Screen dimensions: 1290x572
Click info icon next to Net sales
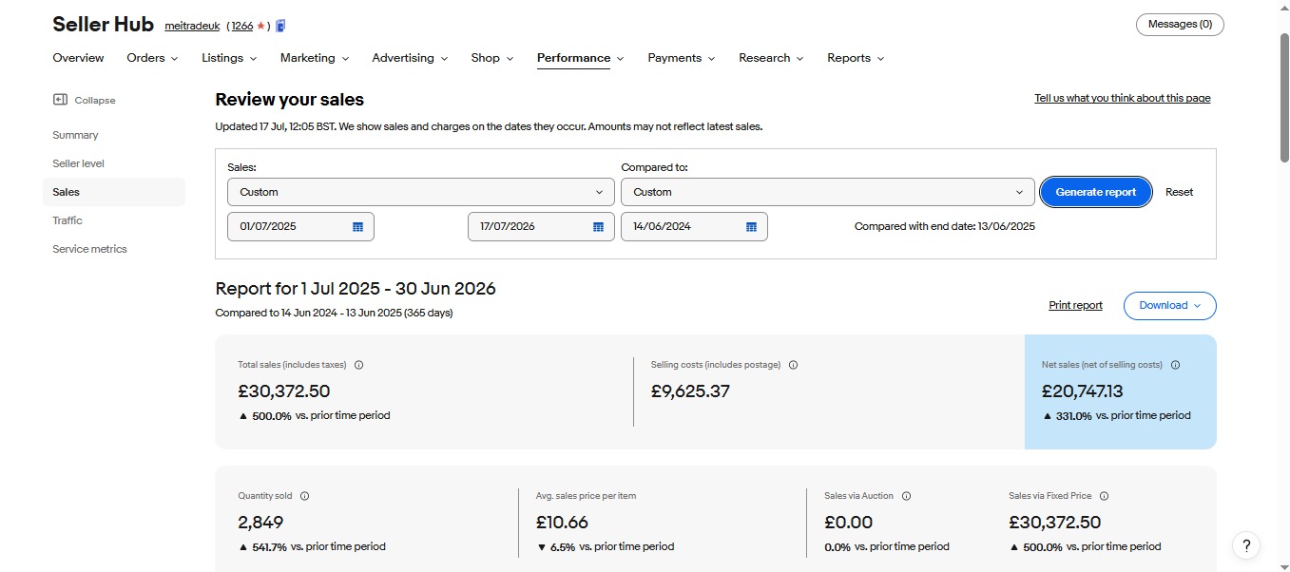(1175, 365)
